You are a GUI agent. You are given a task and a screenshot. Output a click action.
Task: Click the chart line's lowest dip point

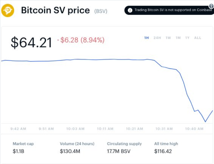[x=205, y=122]
